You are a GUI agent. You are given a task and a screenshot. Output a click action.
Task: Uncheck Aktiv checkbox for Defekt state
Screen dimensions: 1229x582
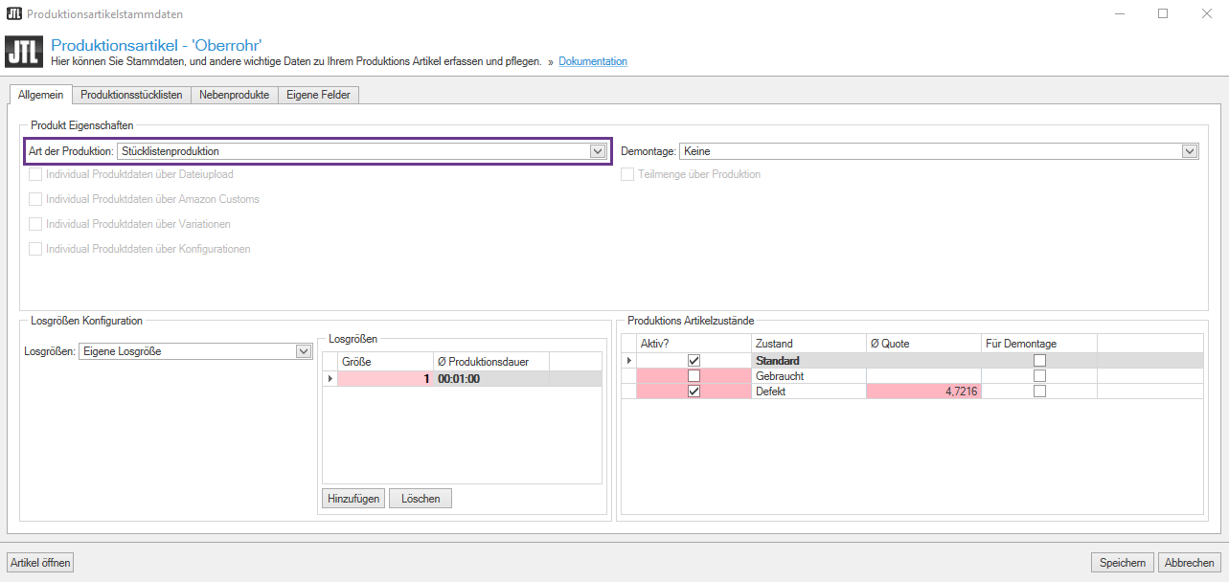point(694,392)
